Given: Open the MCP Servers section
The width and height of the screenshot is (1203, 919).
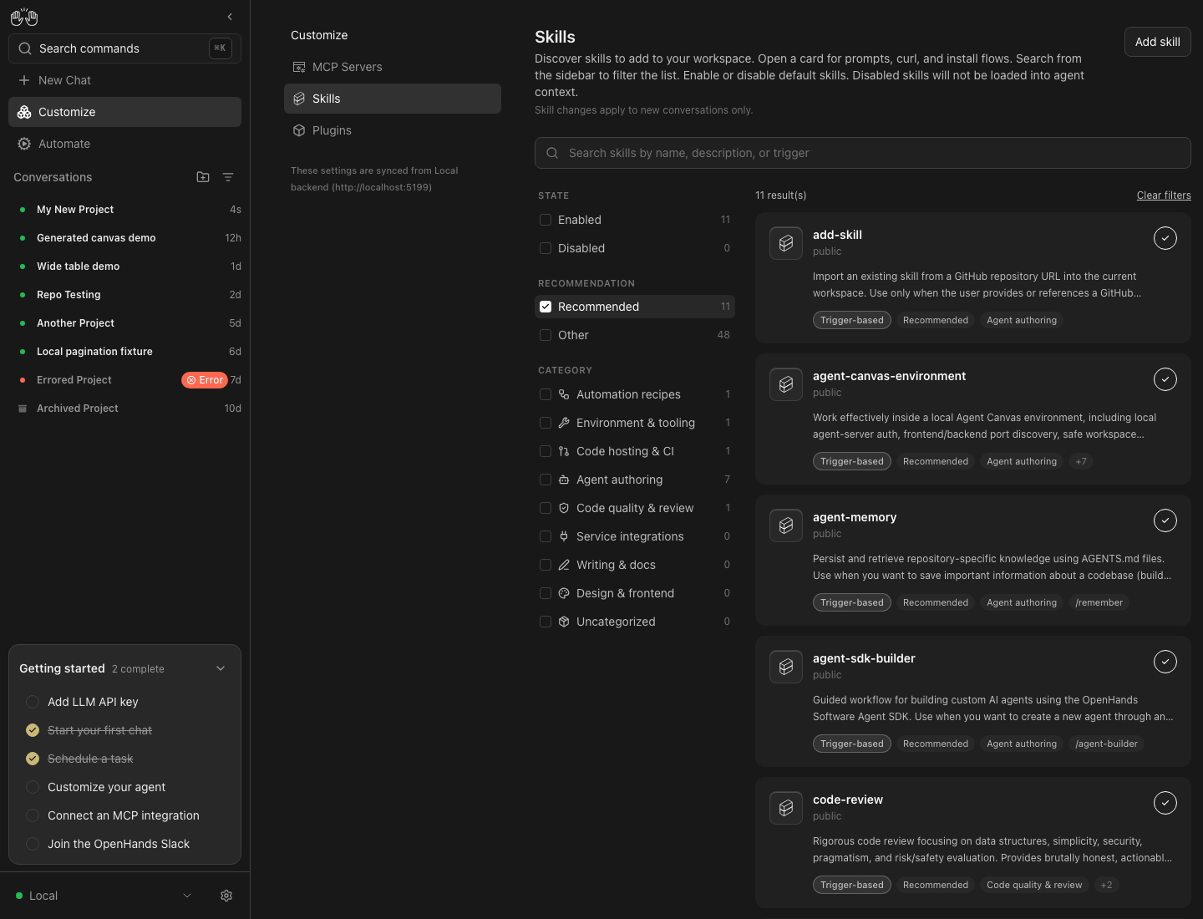Looking at the screenshot, I should click(x=393, y=67).
